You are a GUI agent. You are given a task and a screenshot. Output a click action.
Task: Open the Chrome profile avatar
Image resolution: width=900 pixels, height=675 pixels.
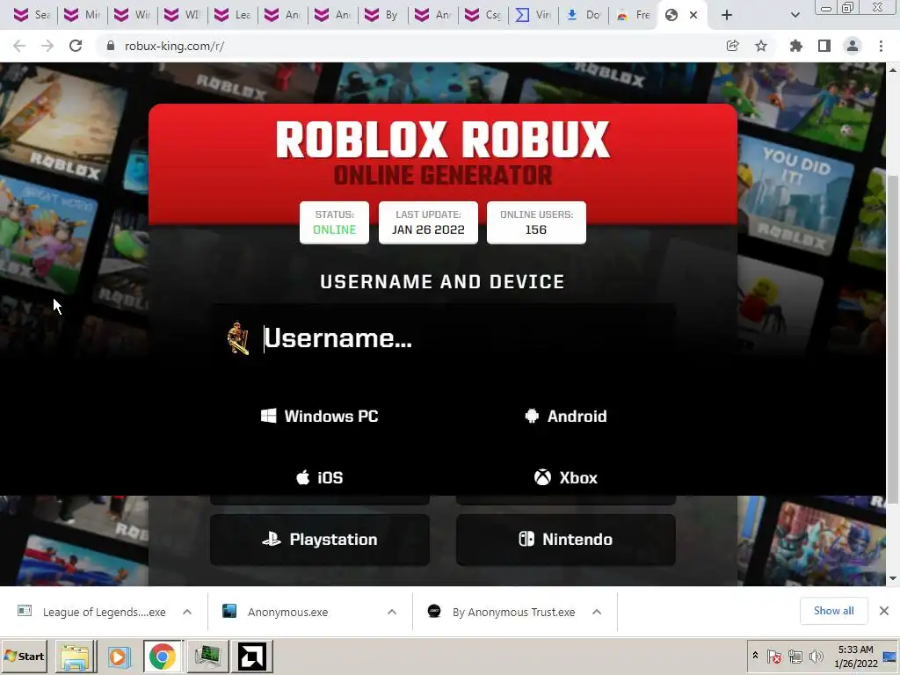point(853,46)
